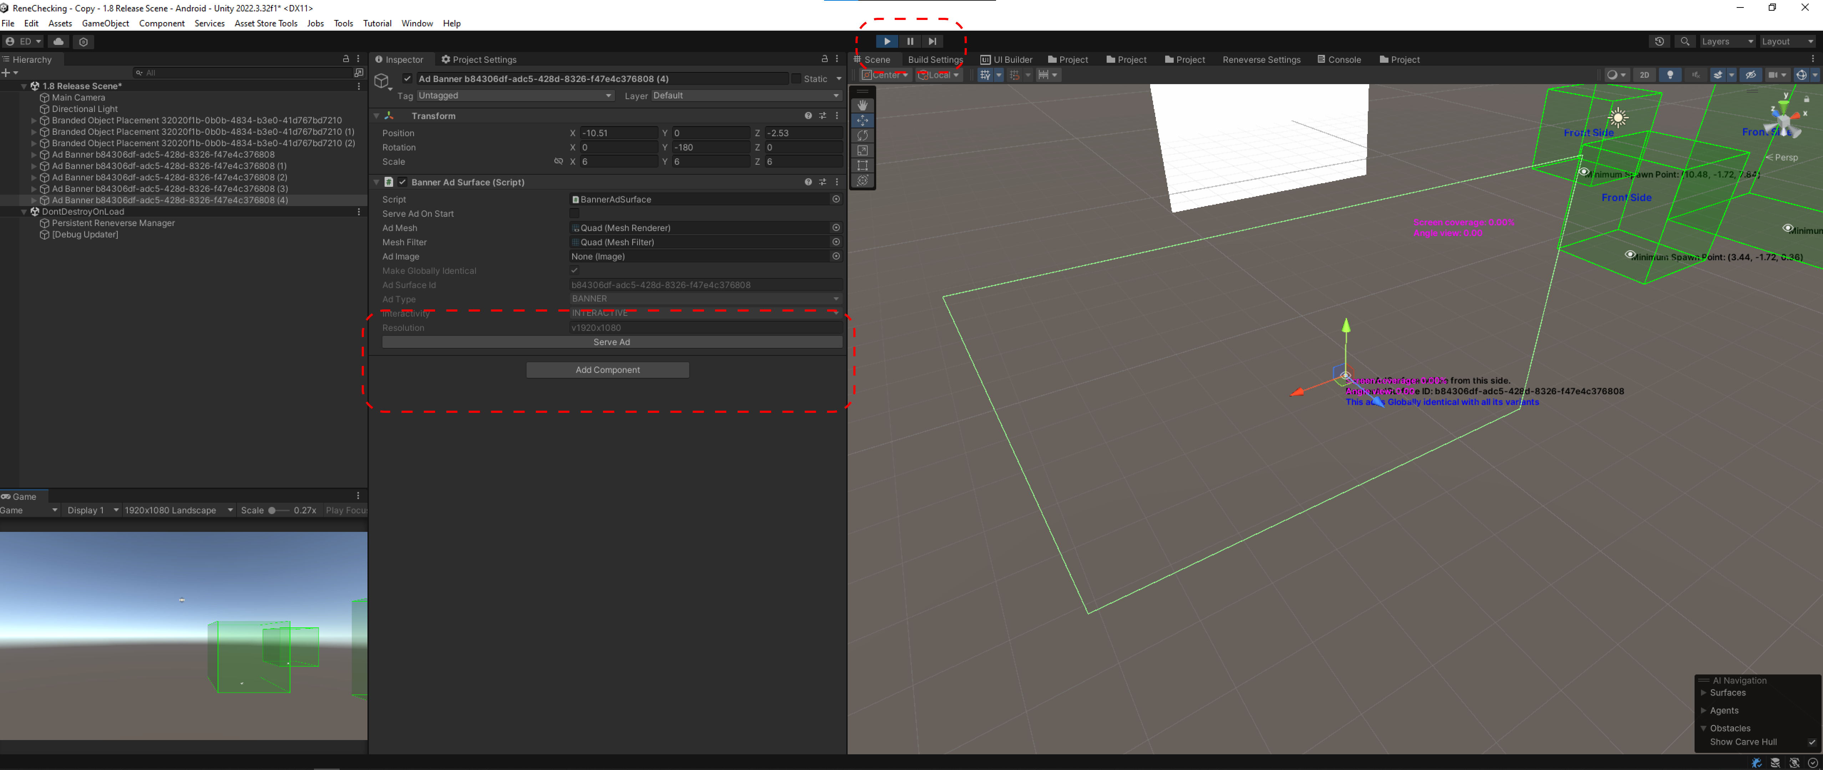Toggle constrained proportions for Scale
The image size is (1823, 770).
[x=558, y=161]
